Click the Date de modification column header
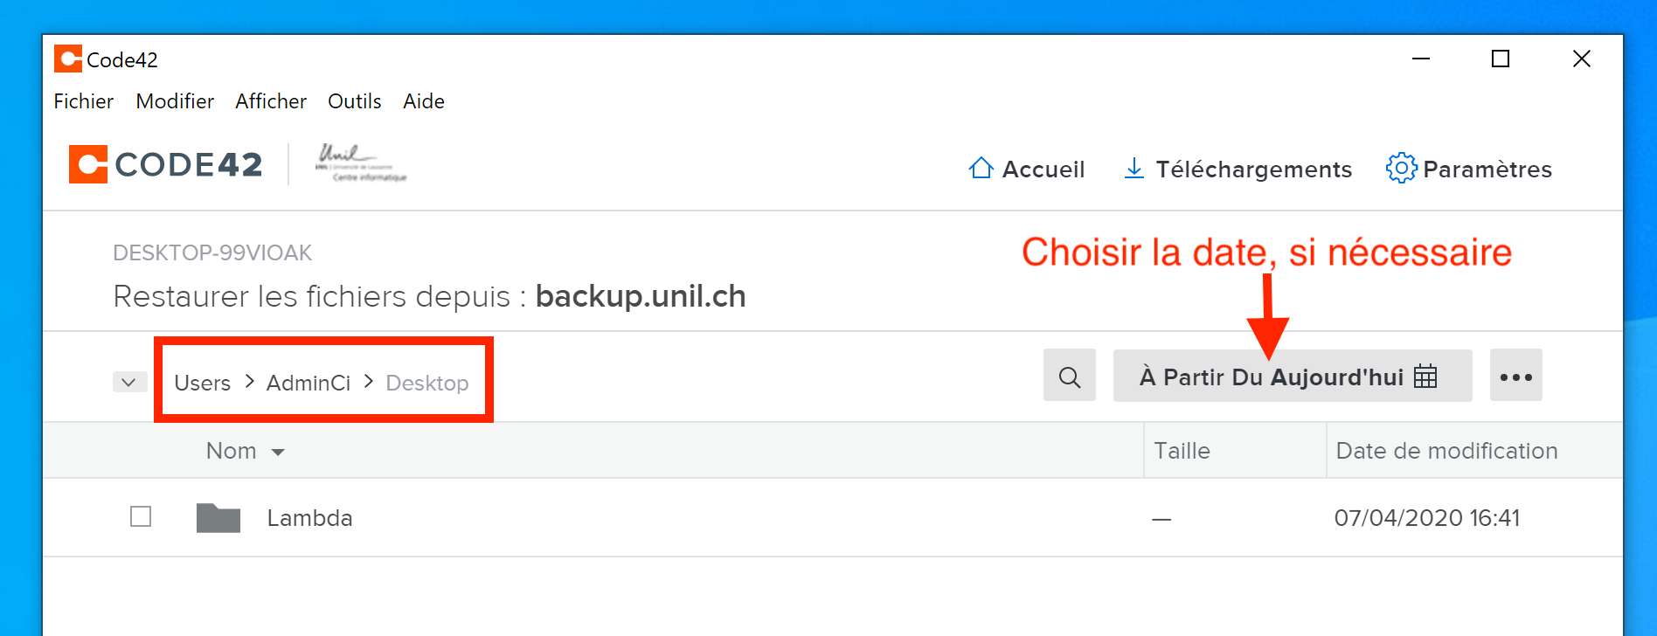 coord(1446,451)
